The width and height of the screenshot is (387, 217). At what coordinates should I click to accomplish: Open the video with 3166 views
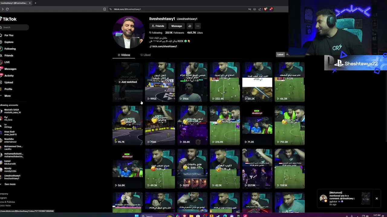(x=192, y=82)
